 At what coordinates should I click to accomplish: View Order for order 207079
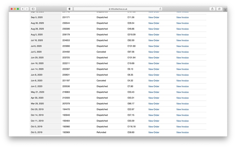154,103
